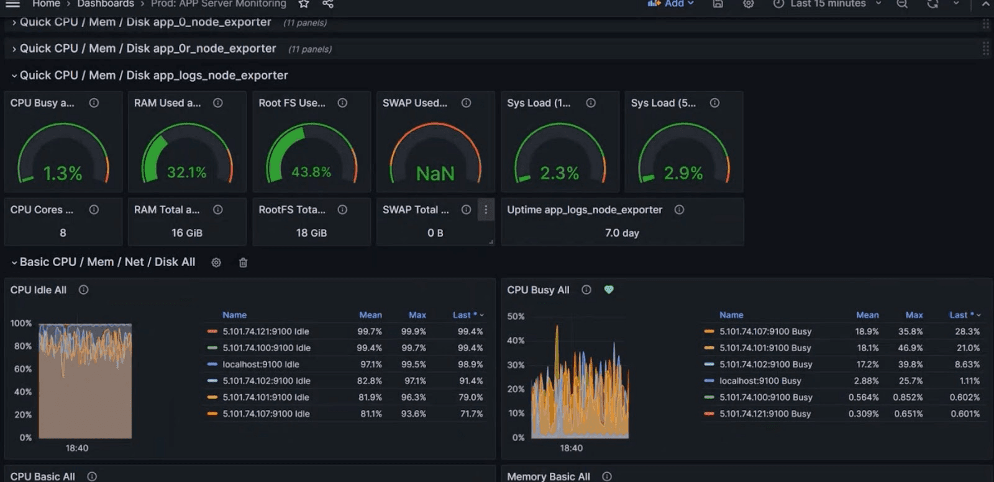Open row options gear for Basic CPU row

(x=216, y=262)
